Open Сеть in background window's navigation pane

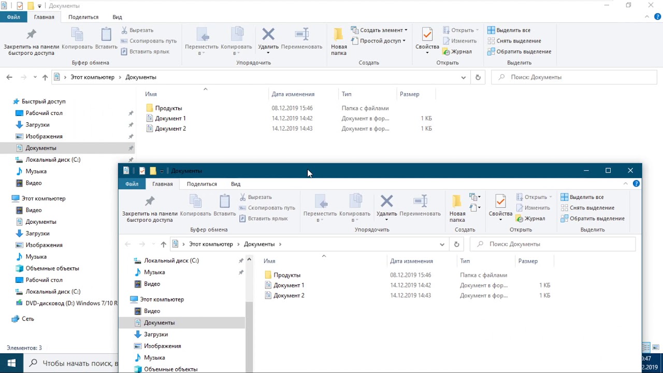click(x=28, y=319)
